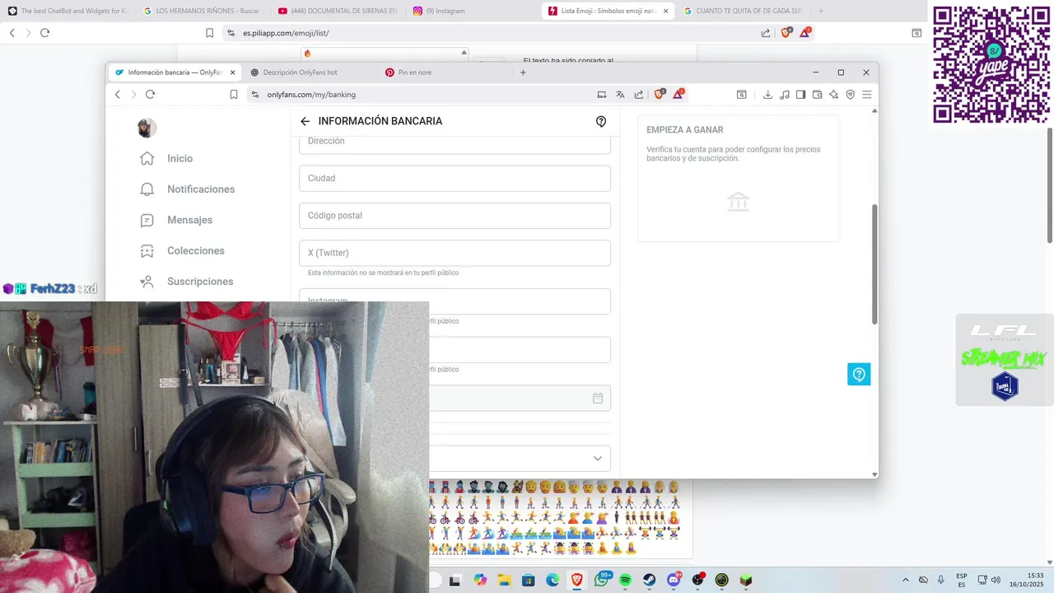Click the Dirección input field
This screenshot has height=593, width=1054.
(x=455, y=144)
